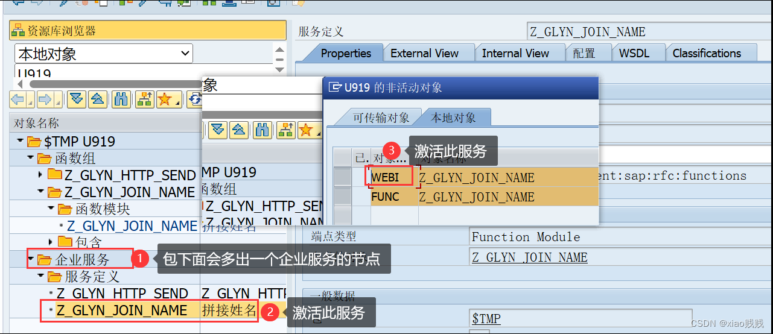Open the Internal View tab
Viewport: 773px width, 334px height.
click(x=515, y=53)
